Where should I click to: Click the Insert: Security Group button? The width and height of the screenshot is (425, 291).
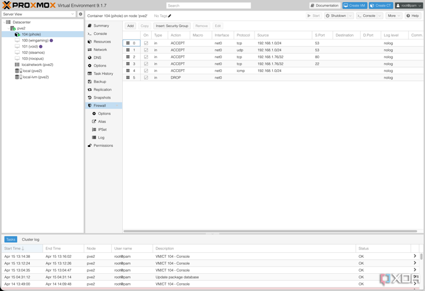click(x=172, y=26)
